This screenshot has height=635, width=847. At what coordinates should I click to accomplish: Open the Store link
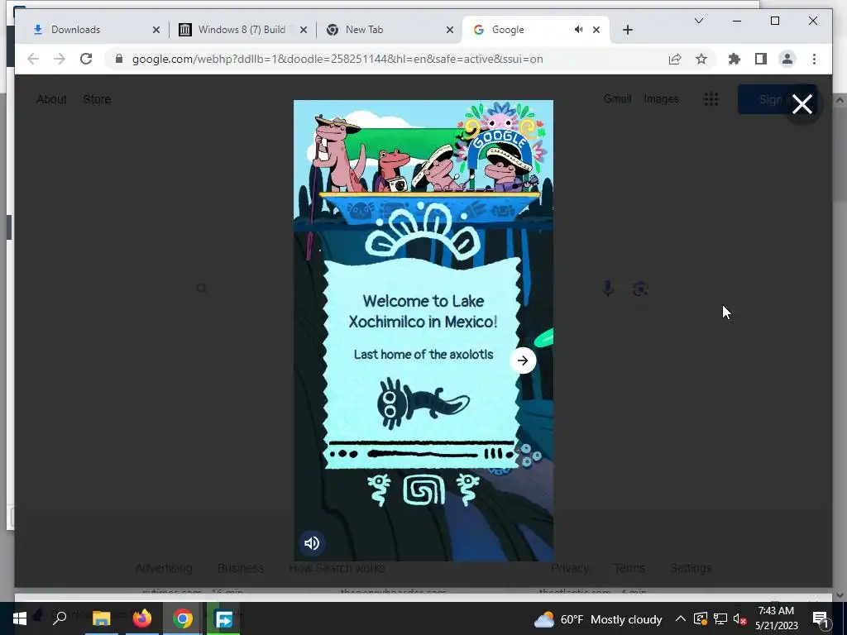pyautogui.click(x=97, y=99)
